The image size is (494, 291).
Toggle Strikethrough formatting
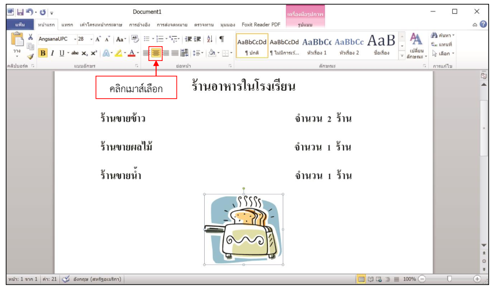[x=75, y=53]
